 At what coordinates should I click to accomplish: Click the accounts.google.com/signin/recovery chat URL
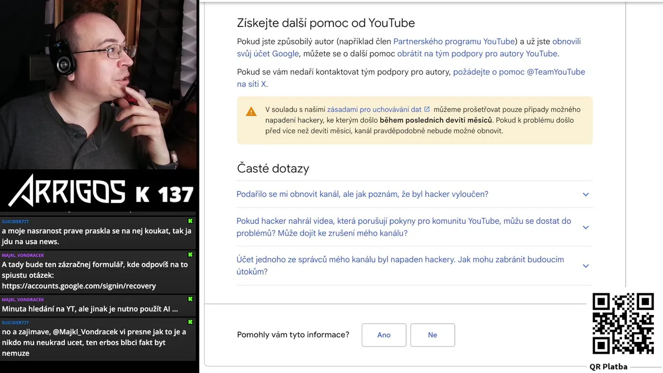click(x=79, y=286)
